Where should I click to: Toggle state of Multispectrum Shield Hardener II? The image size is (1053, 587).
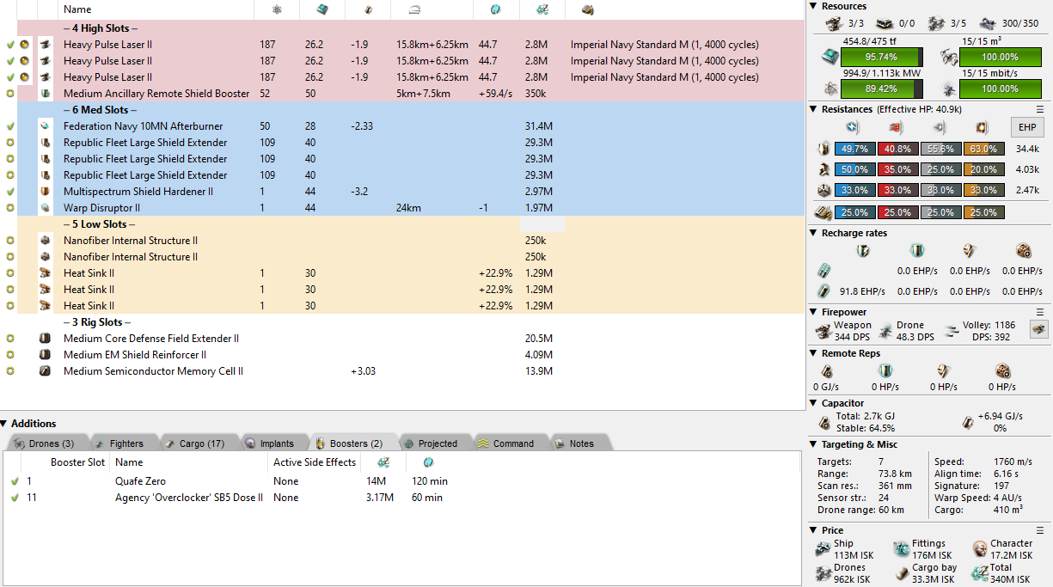10,192
